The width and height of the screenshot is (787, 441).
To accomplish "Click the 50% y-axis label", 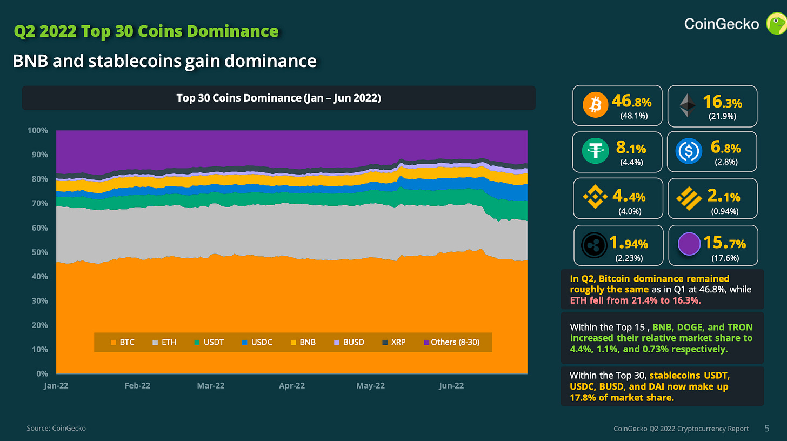I will point(39,252).
